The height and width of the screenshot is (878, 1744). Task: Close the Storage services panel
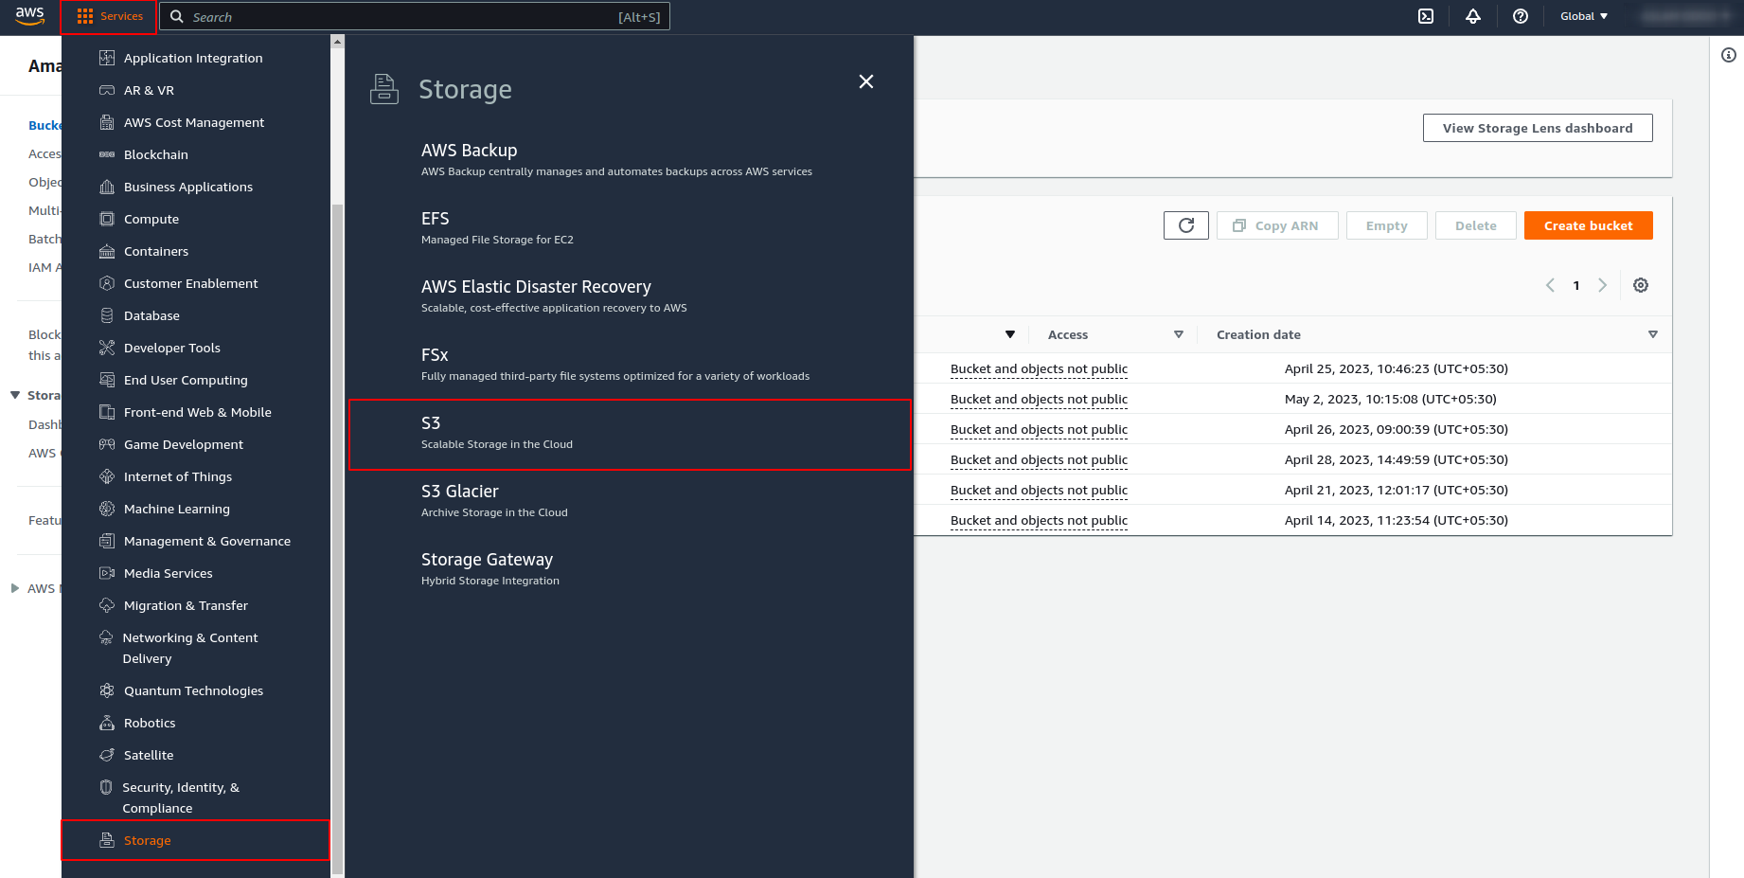coord(866,81)
